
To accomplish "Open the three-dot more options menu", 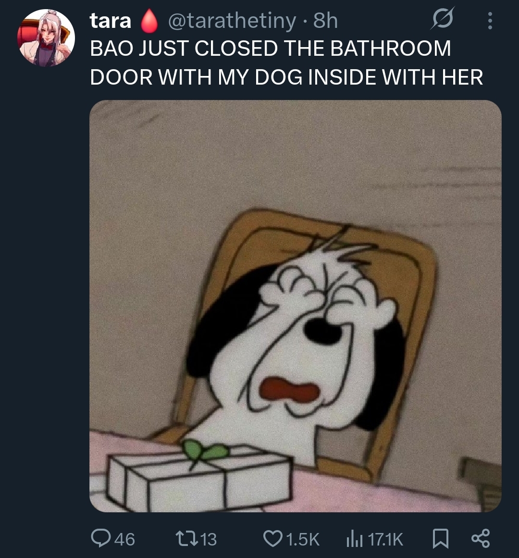I will coord(490,21).
